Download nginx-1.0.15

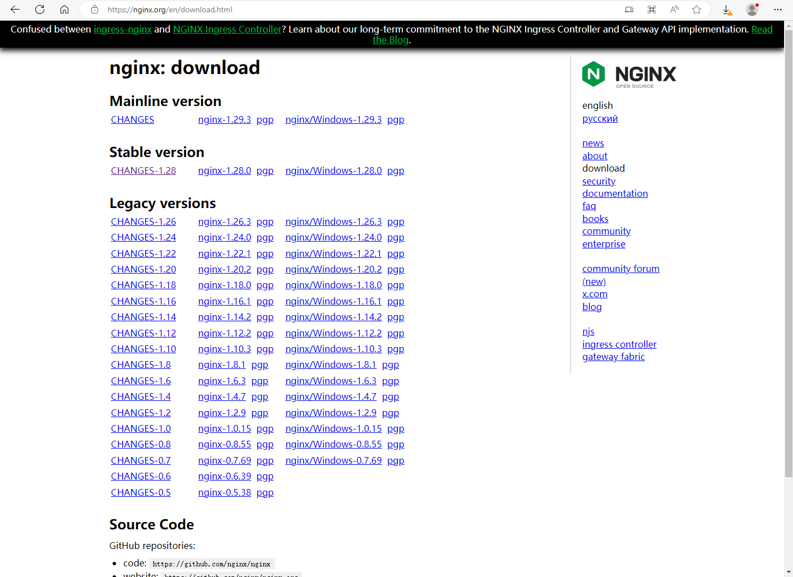click(x=224, y=428)
